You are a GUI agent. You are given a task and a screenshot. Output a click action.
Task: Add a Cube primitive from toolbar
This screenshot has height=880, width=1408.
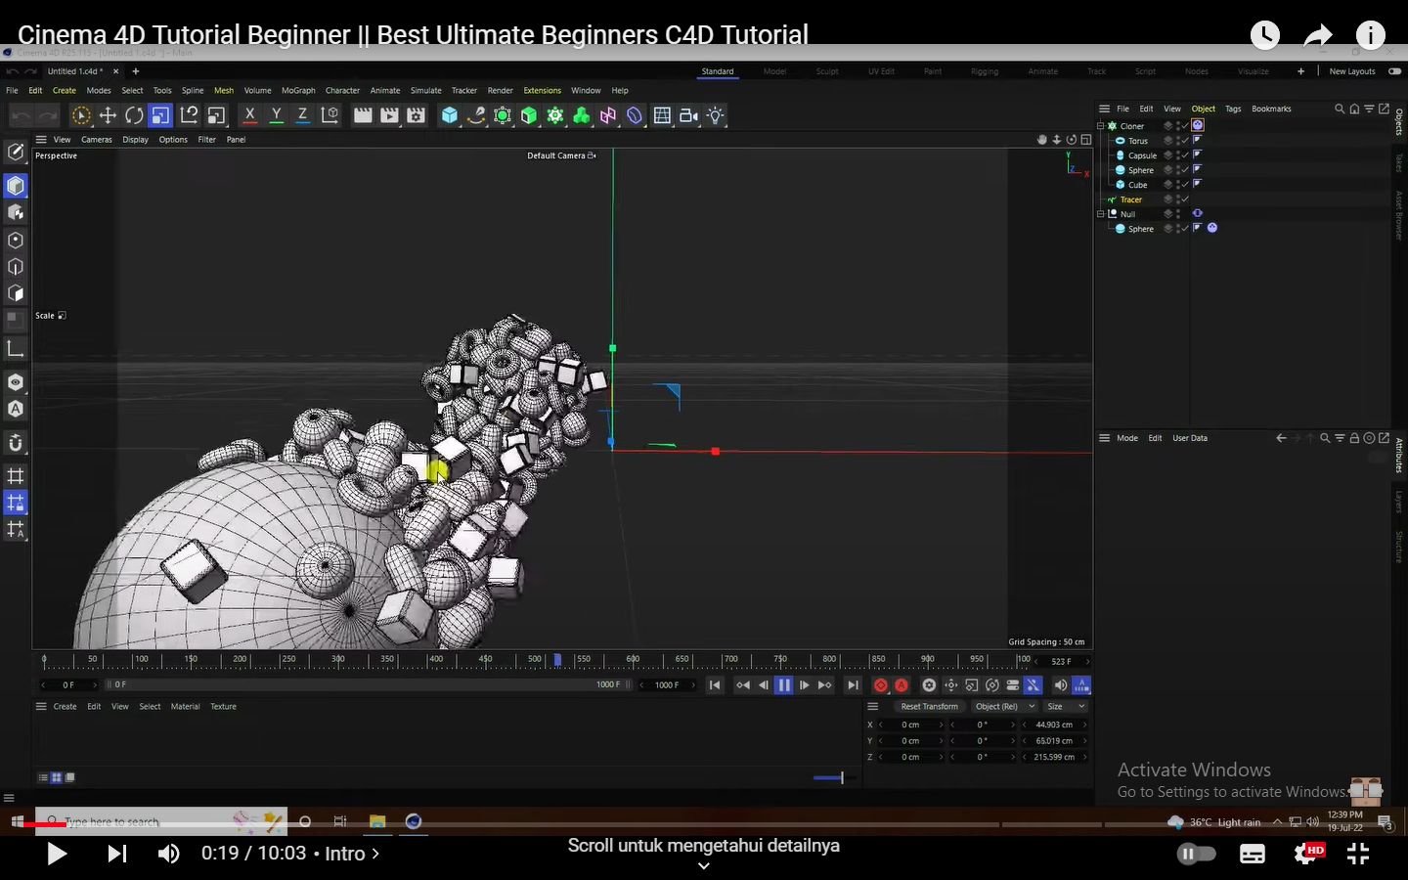pos(450,115)
